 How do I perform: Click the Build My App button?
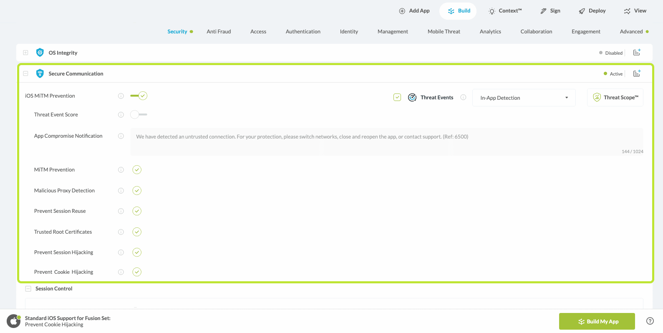click(597, 321)
